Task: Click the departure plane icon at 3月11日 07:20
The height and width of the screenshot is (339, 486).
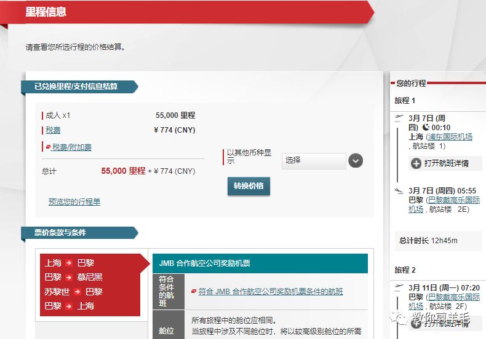Action: tap(399, 287)
